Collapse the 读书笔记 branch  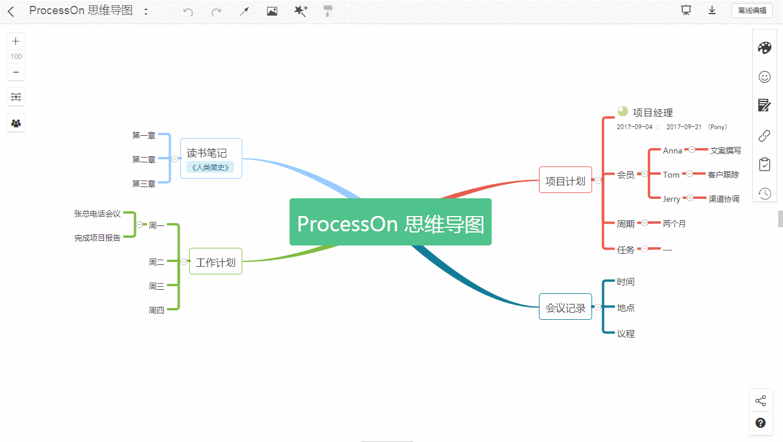(x=175, y=159)
